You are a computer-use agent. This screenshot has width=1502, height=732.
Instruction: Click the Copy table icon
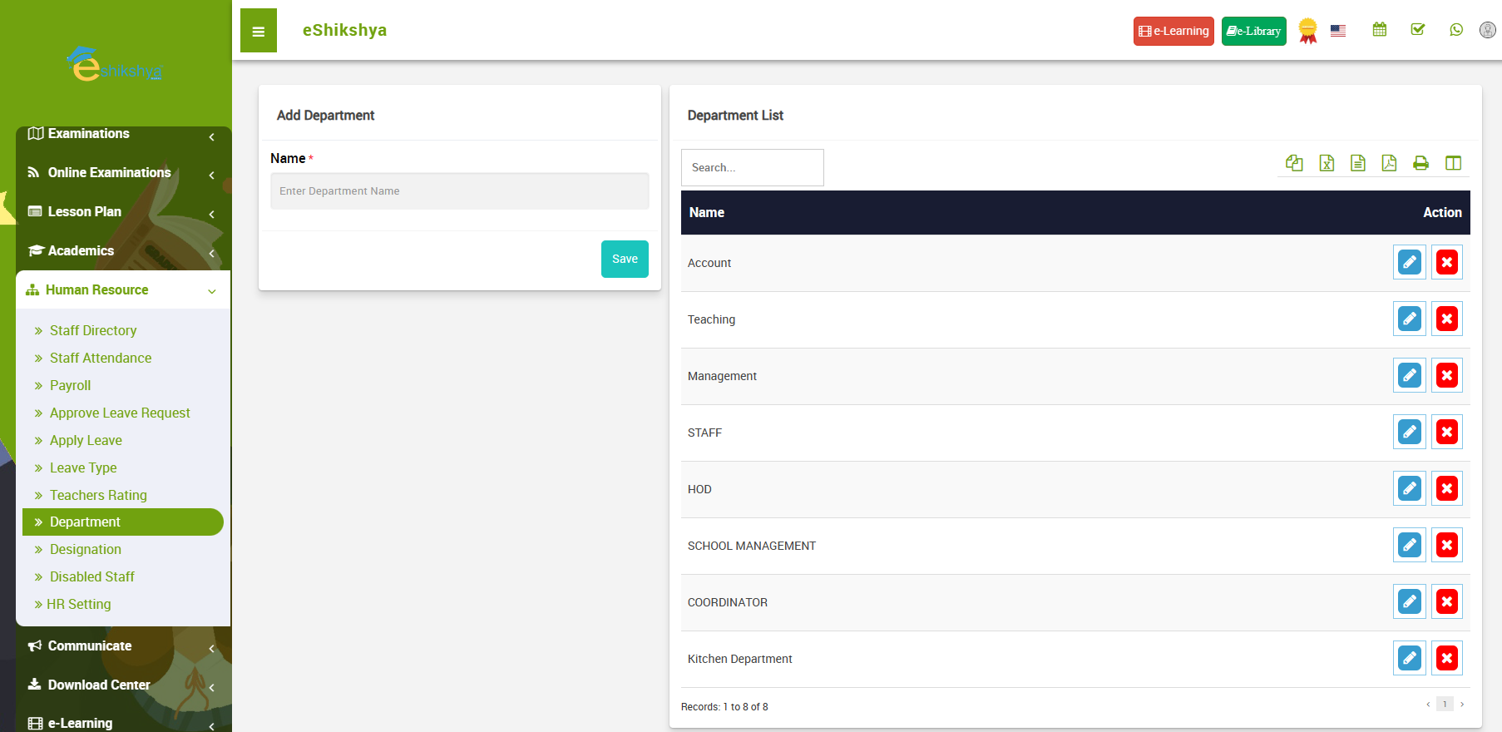pos(1294,163)
